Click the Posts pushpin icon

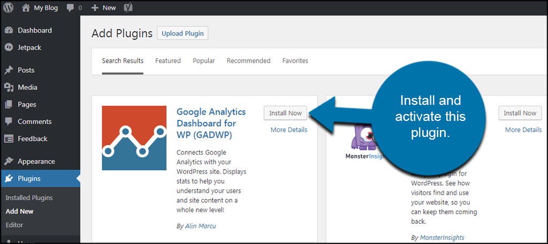(9, 70)
